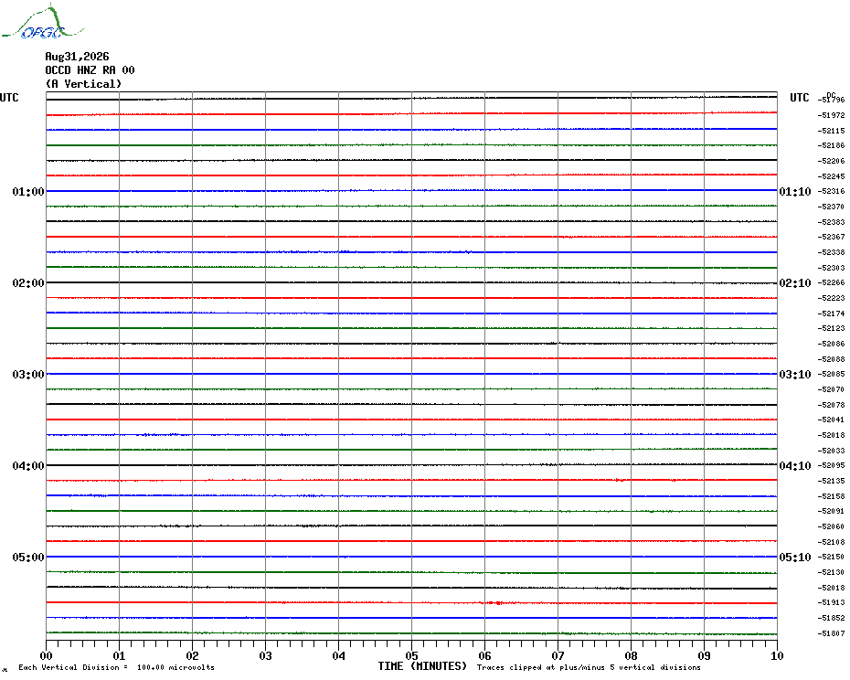Select the DC value -52206
Image resolution: width=850 pixels, height=680 pixels.
tap(831, 161)
